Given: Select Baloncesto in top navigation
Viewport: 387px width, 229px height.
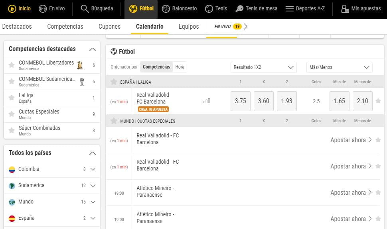Looking at the screenshot, I should click(180, 9).
